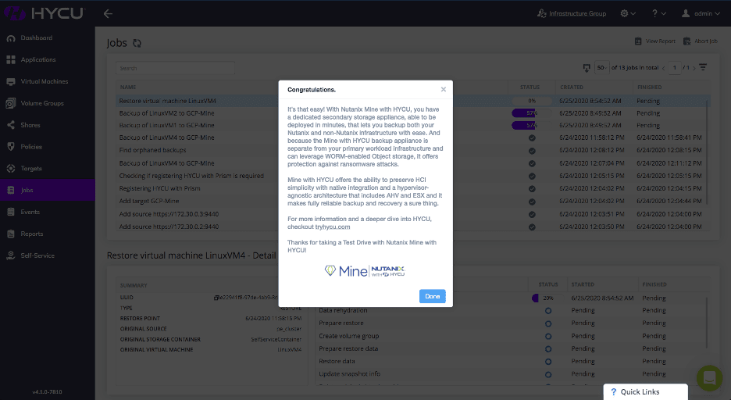The height and width of the screenshot is (400, 731).
Task: Click the version label v4.1.0-7810
Action: 47,391
